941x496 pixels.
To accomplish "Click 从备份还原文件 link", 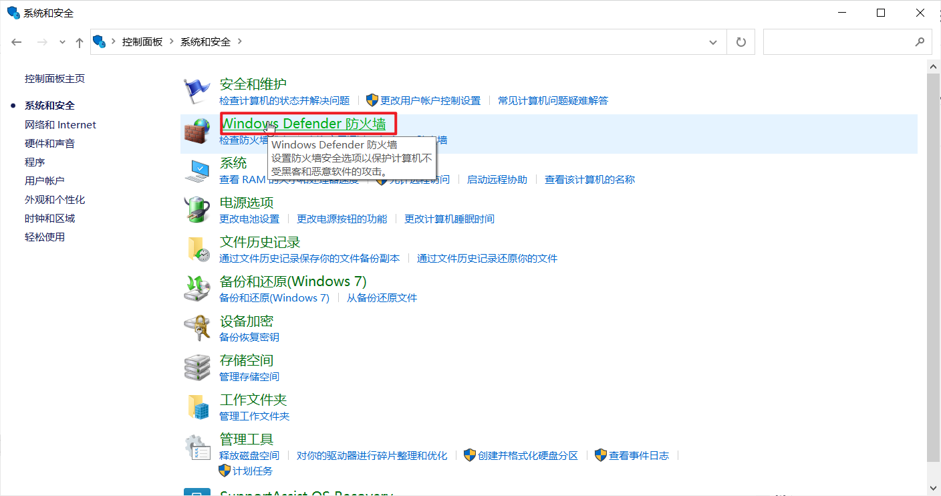I will 382,297.
